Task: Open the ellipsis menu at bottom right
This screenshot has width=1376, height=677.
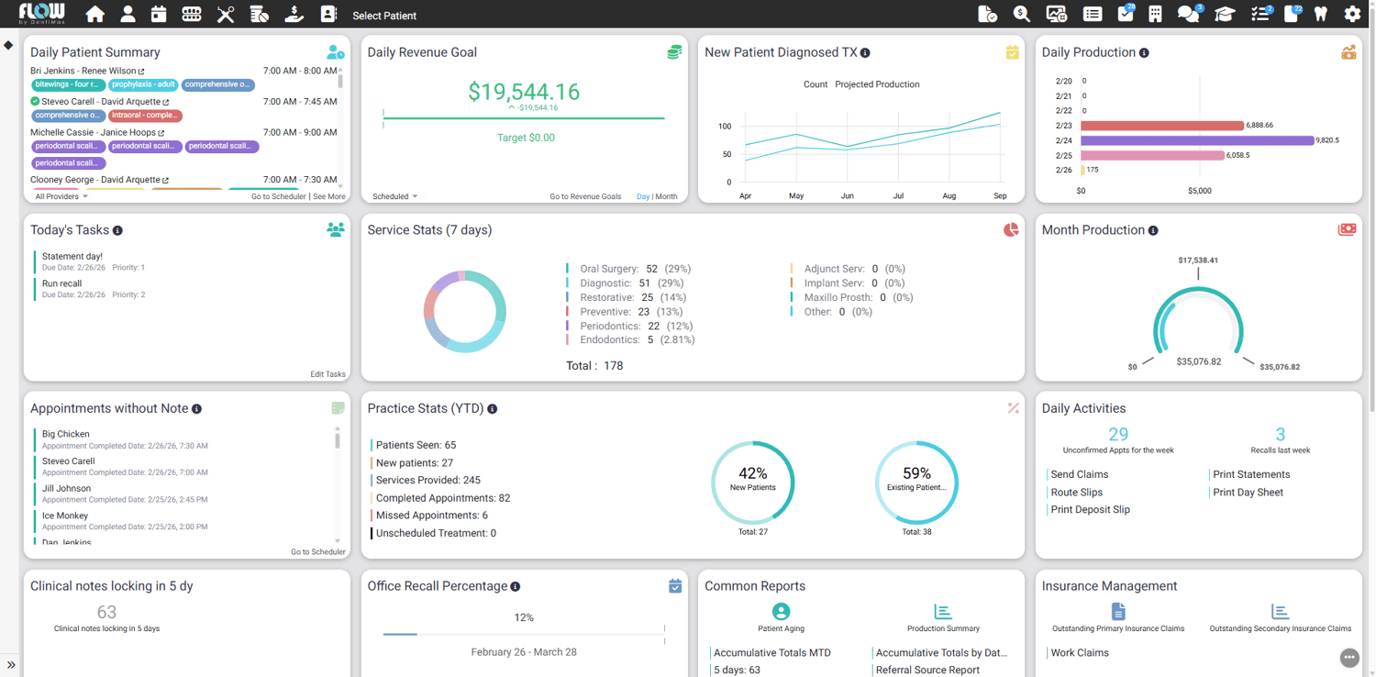Action: (x=1349, y=658)
